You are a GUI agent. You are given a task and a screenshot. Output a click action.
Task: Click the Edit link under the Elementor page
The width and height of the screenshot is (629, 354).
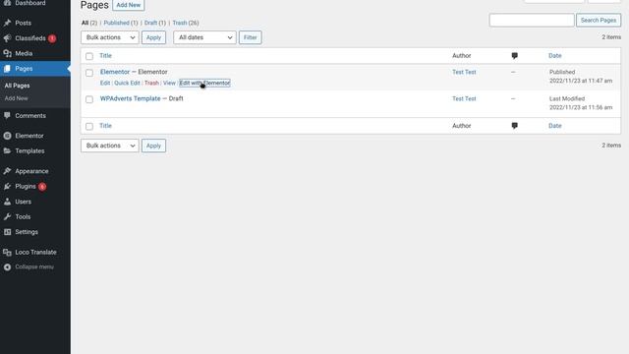(105, 83)
